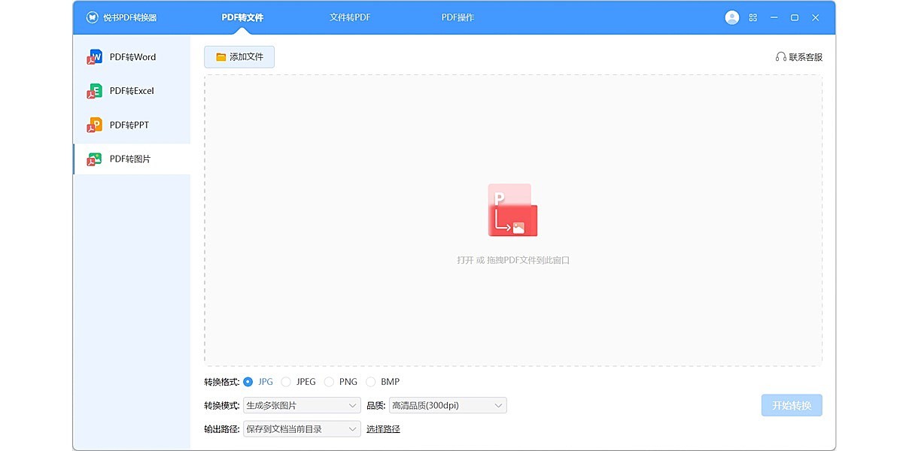Open the apps grid icon in titlebar
Image resolution: width=903 pixels, height=451 pixels.
click(752, 17)
